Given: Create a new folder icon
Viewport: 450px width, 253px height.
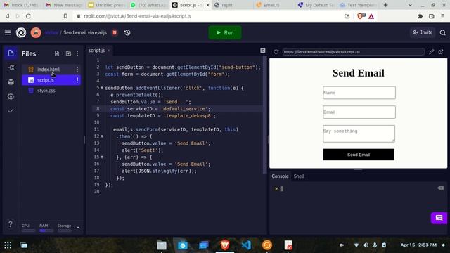Looking at the screenshot, I should [x=68, y=53].
